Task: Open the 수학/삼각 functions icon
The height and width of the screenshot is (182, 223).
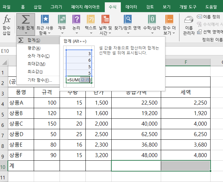Action: coord(152,19)
